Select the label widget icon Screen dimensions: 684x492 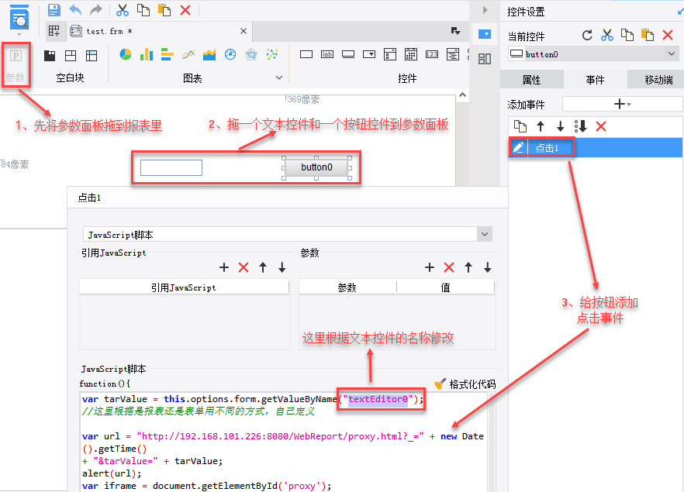pyautogui.click(x=327, y=54)
